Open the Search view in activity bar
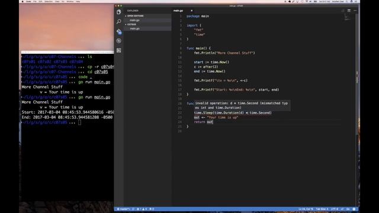 (x=118, y=21)
